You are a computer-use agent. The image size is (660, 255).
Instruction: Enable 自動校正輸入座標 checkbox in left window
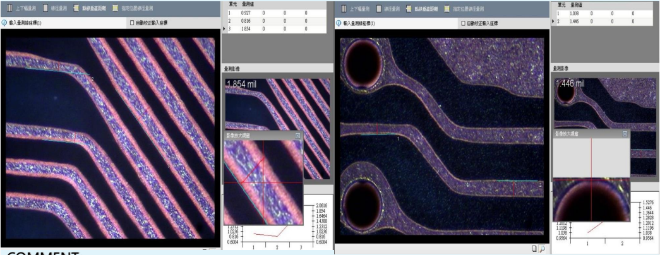[x=132, y=23]
